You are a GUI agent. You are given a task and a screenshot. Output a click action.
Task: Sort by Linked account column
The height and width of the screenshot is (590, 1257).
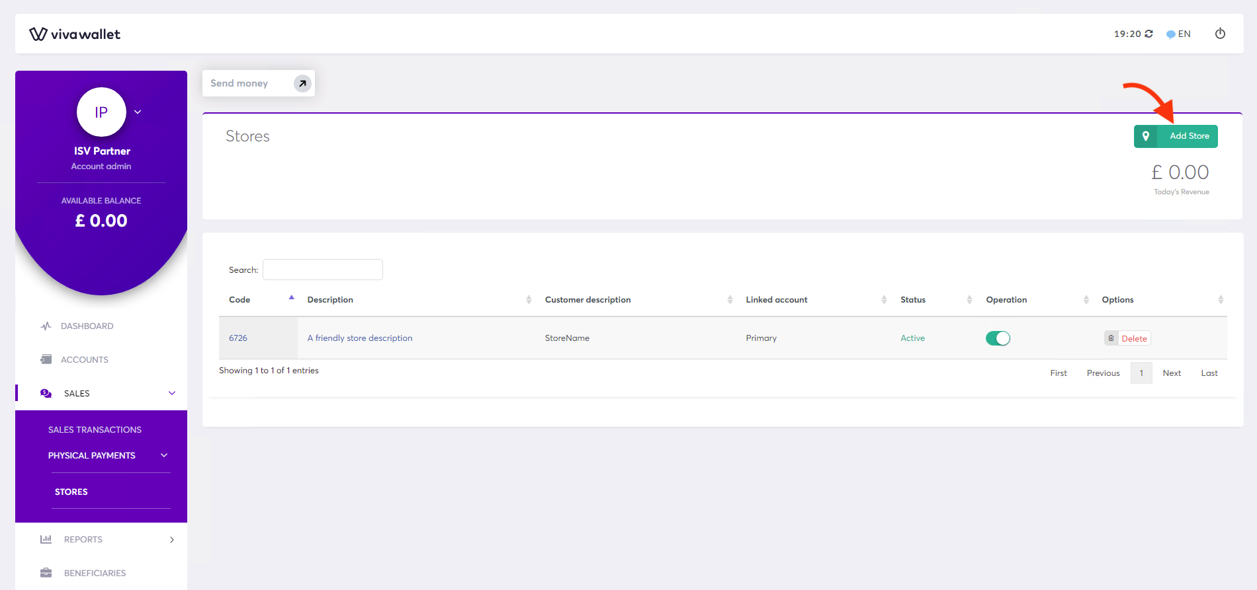[813, 300]
